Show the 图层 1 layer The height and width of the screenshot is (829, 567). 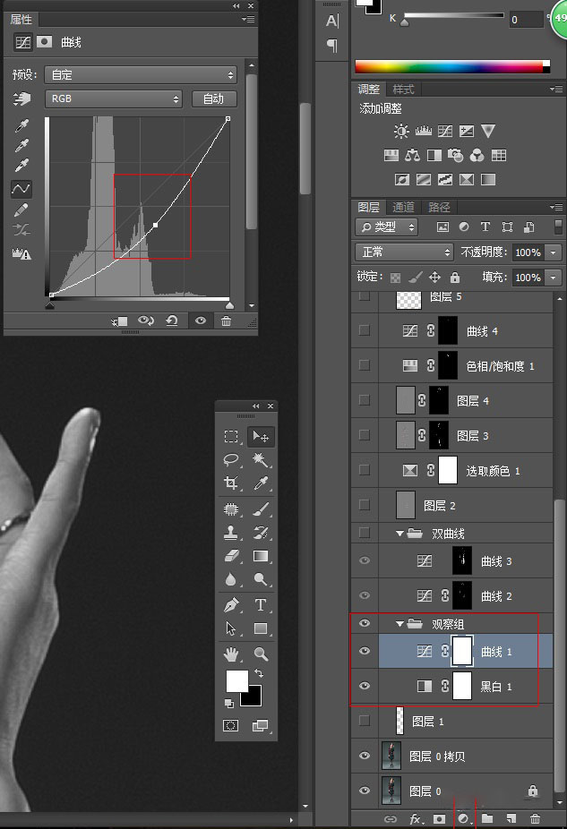click(365, 720)
